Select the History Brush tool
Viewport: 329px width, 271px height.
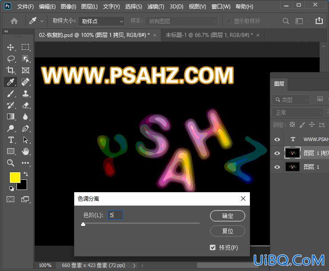click(x=11, y=105)
